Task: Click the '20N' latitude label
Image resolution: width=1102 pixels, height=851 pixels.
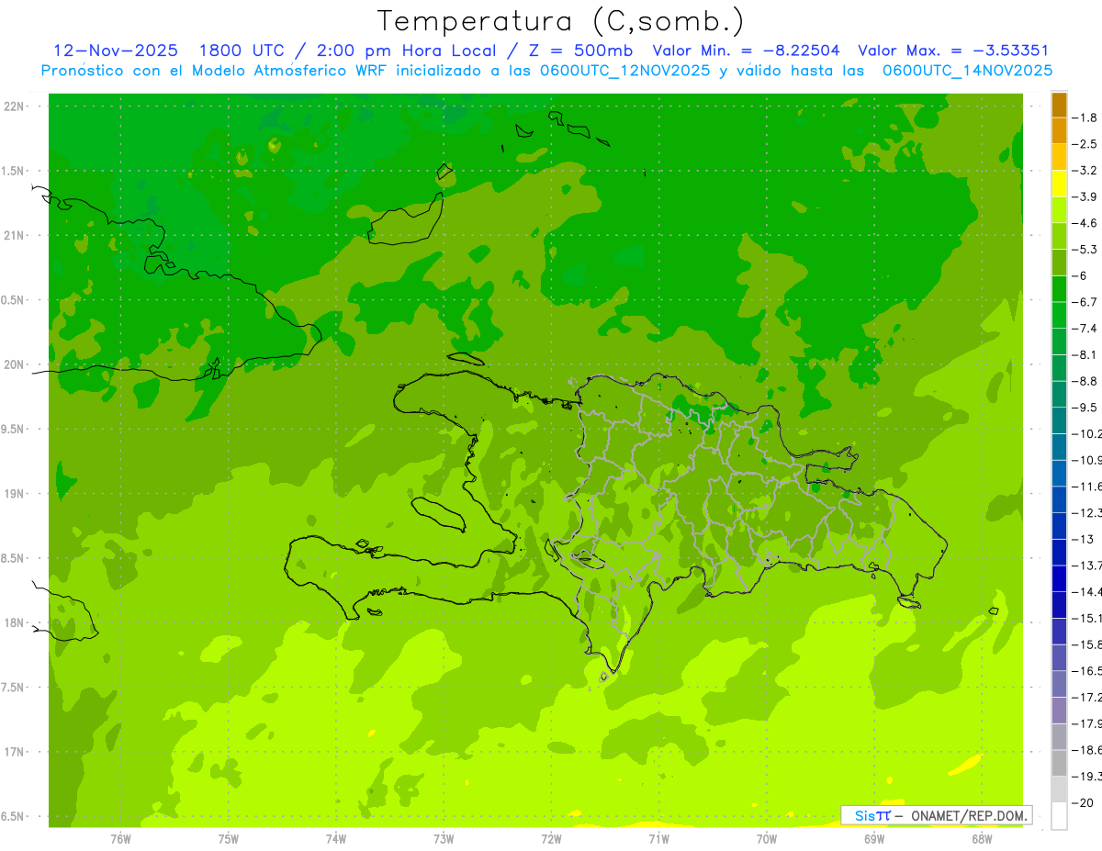Action: (x=13, y=364)
